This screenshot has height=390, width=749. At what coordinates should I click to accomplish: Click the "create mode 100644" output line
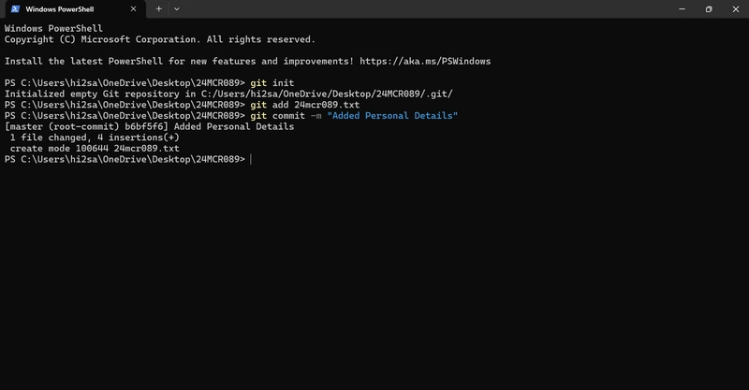point(95,149)
